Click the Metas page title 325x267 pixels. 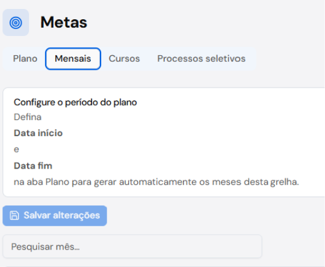coord(64,22)
